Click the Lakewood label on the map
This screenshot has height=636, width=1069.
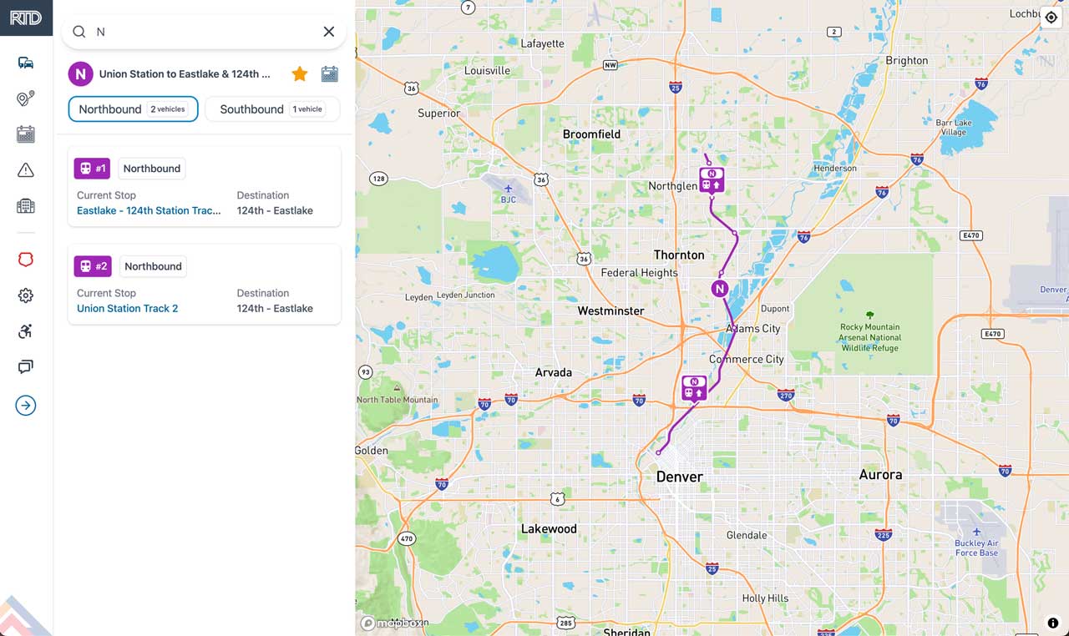(x=549, y=528)
